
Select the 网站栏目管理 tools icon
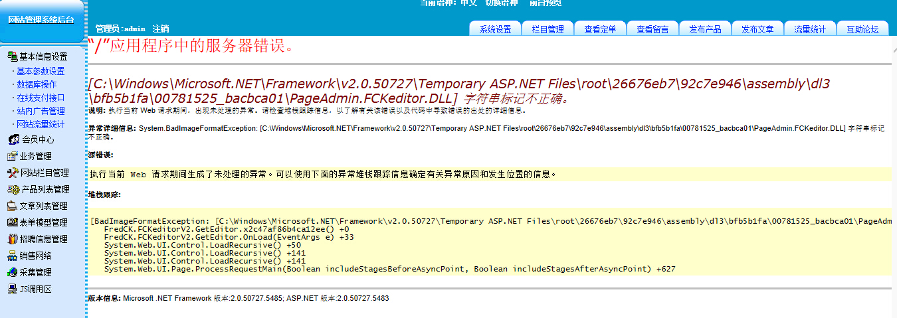(12, 173)
